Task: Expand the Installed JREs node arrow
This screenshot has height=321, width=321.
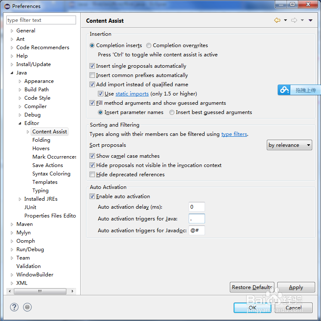Action: point(20,199)
